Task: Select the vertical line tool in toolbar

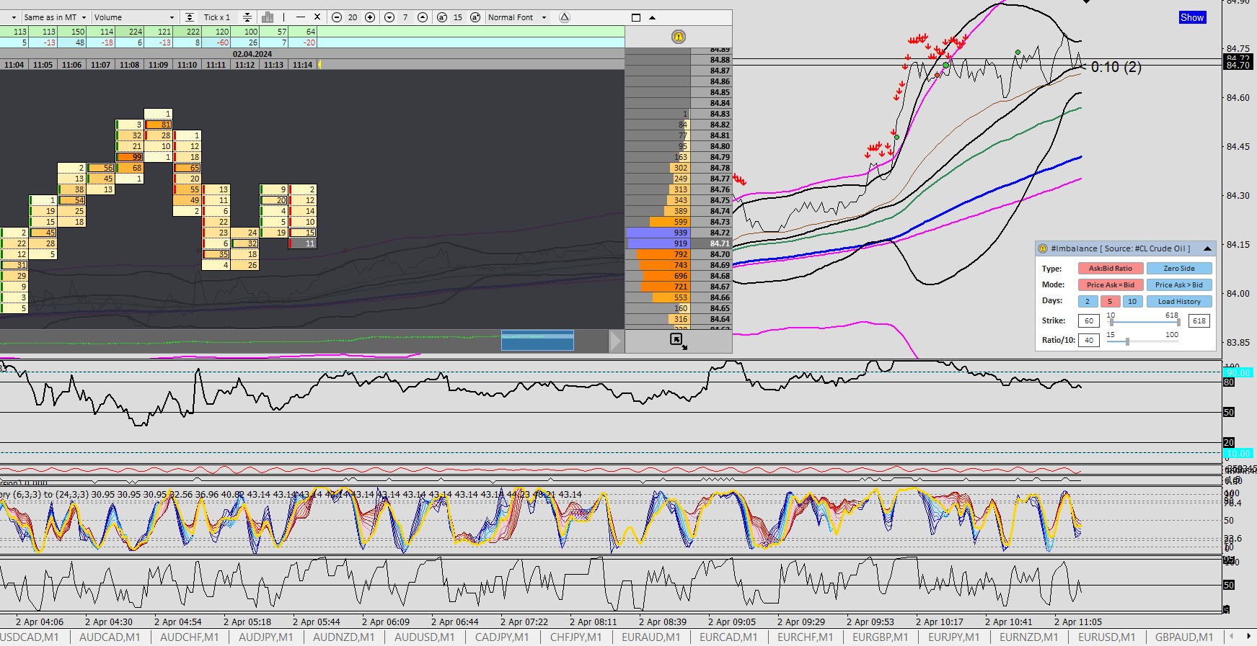Action: [284, 17]
